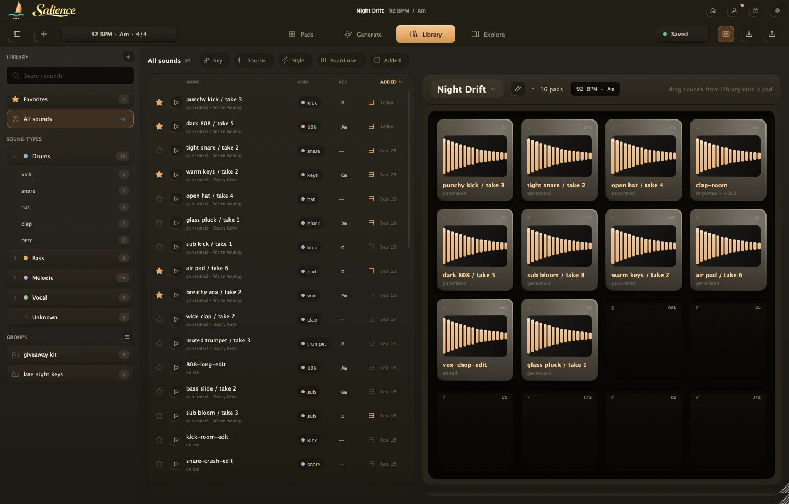This screenshot has width=789, height=504.
Task: Change sort order via ADDED column
Action: [391, 82]
